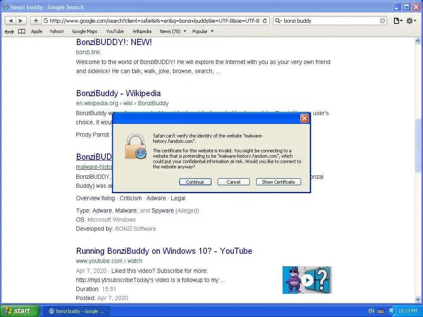Screen dimensions: 423x317
Task: Go forward with the right arrow button
Action: [21, 21]
